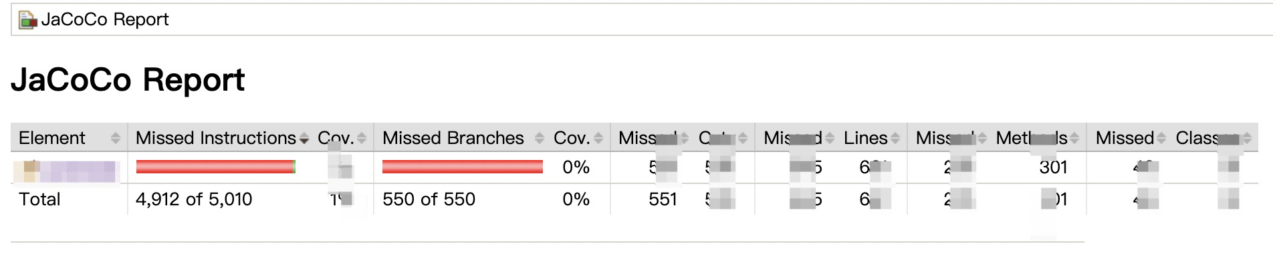Viewport: 1273px width, 280px height.
Task: Click the red missed instructions coverage bar
Action: [215, 167]
